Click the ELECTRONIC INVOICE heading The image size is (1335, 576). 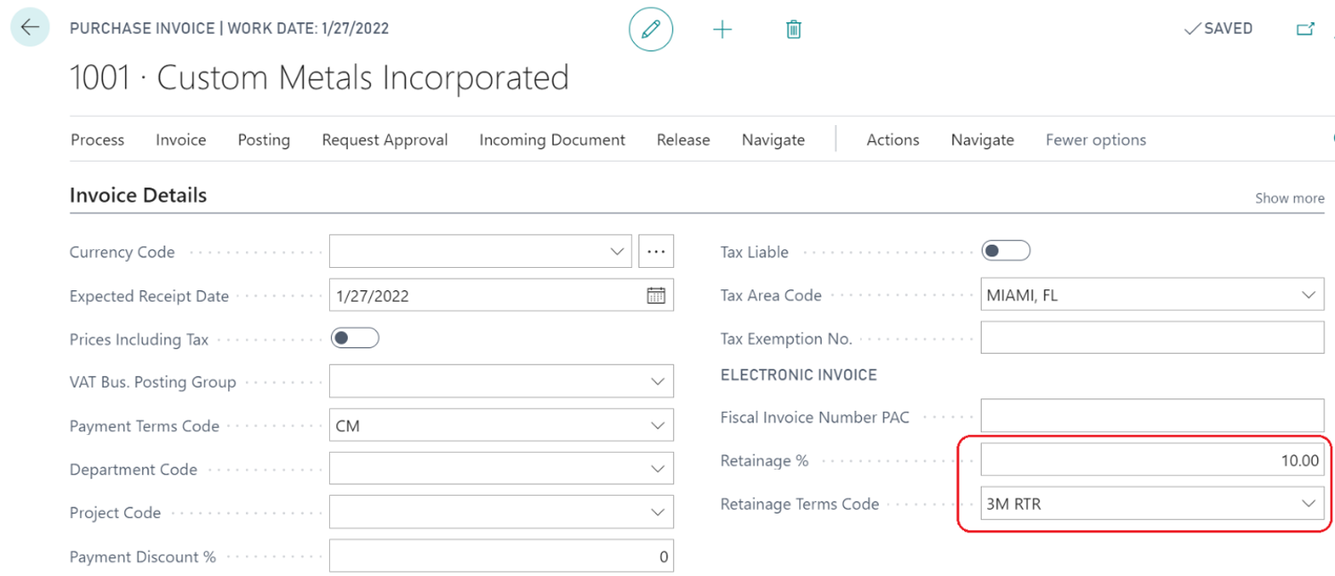click(798, 375)
